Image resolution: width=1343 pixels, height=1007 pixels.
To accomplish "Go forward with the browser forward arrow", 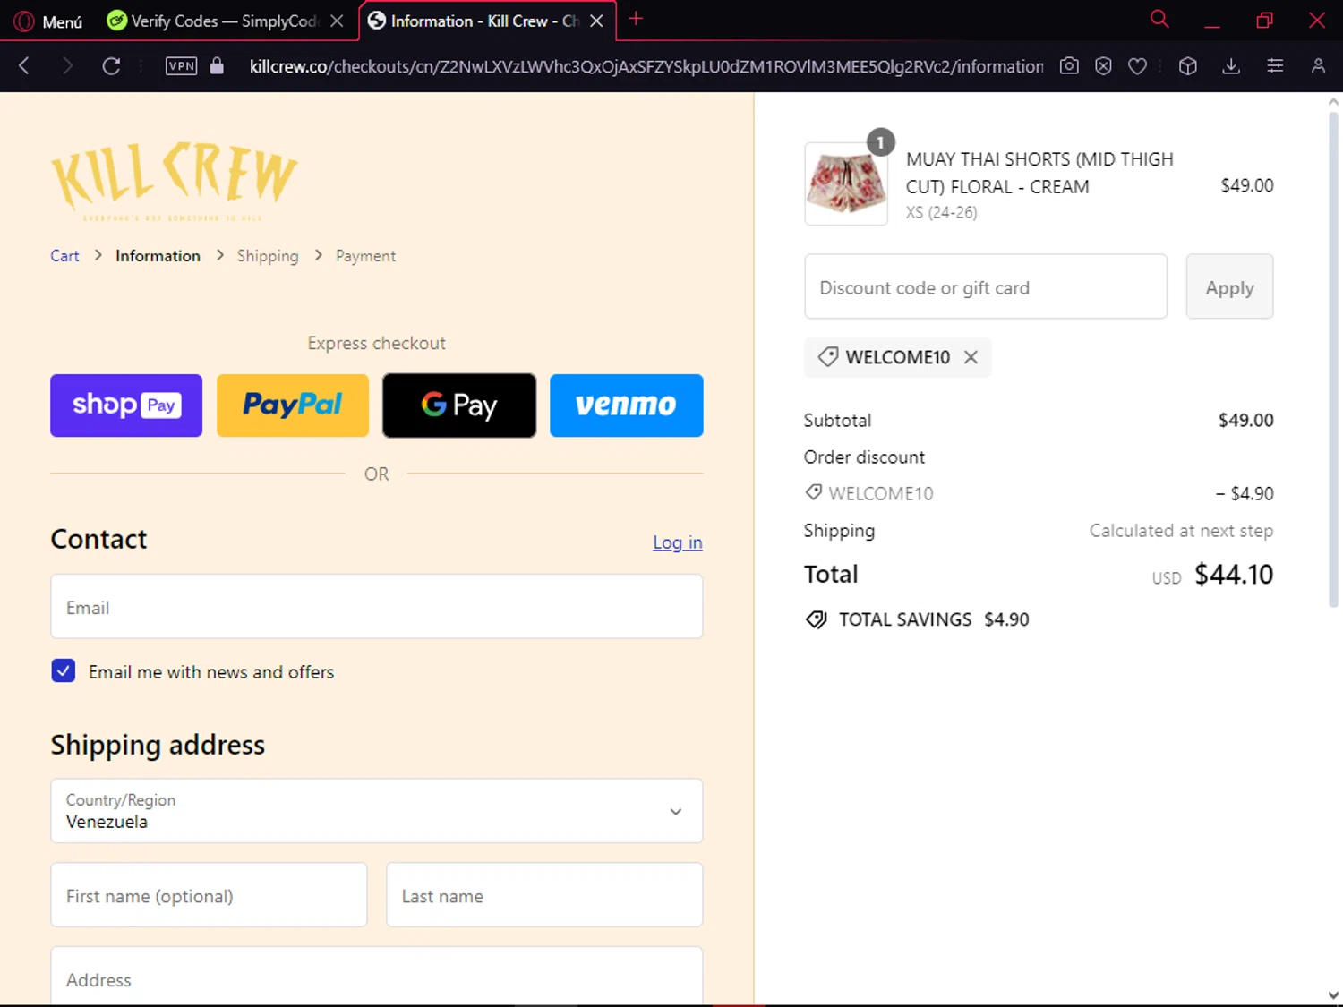I will (x=67, y=65).
